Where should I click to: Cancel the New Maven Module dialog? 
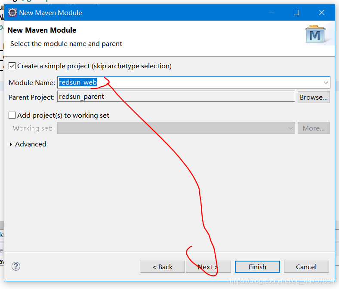[x=306, y=267]
